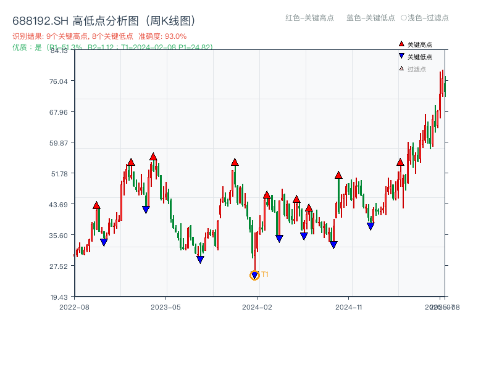Viewport: 494px width, 370px height.
Task: Click the last red key-high marker before the 2025 rally
Action: (400, 162)
